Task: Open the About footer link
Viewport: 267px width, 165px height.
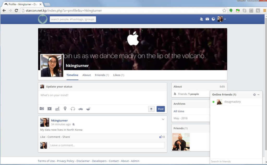Action: (125, 161)
